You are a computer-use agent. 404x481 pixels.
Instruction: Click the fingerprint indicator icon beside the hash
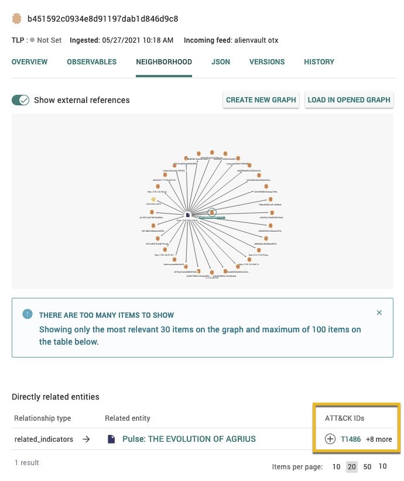click(17, 19)
